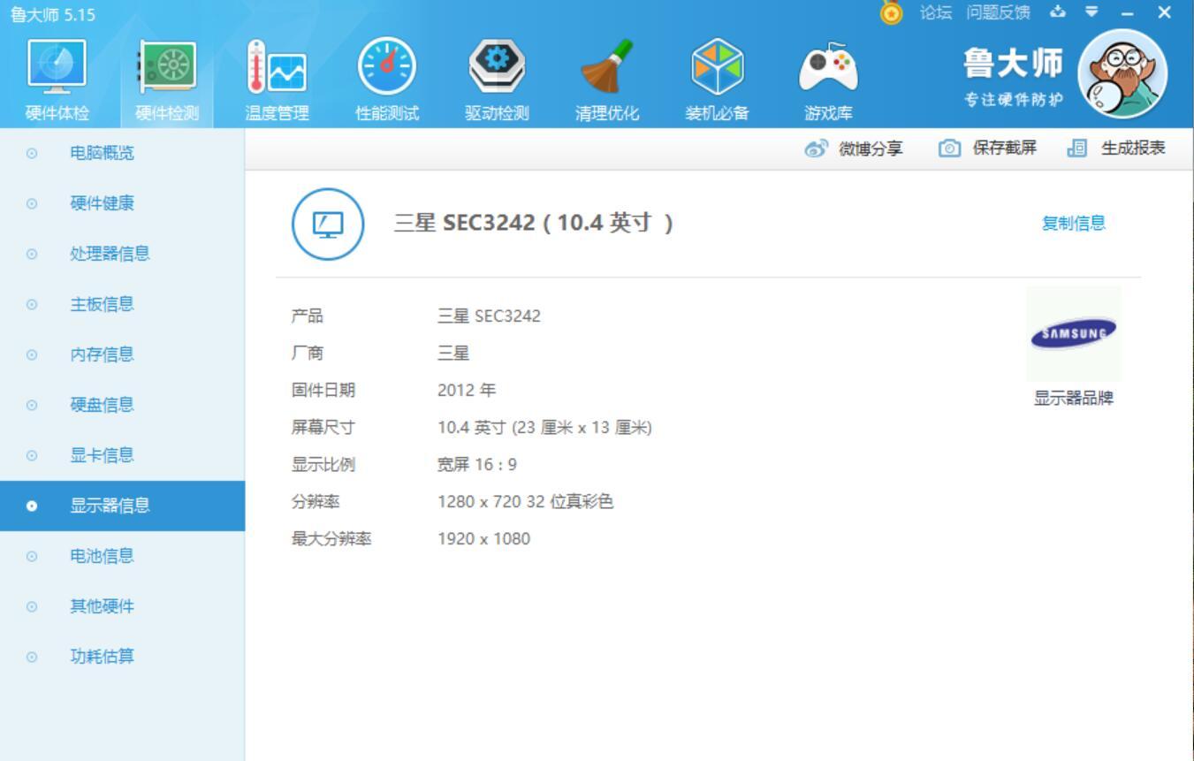Close the 鲁大师 window

click(x=1165, y=12)
